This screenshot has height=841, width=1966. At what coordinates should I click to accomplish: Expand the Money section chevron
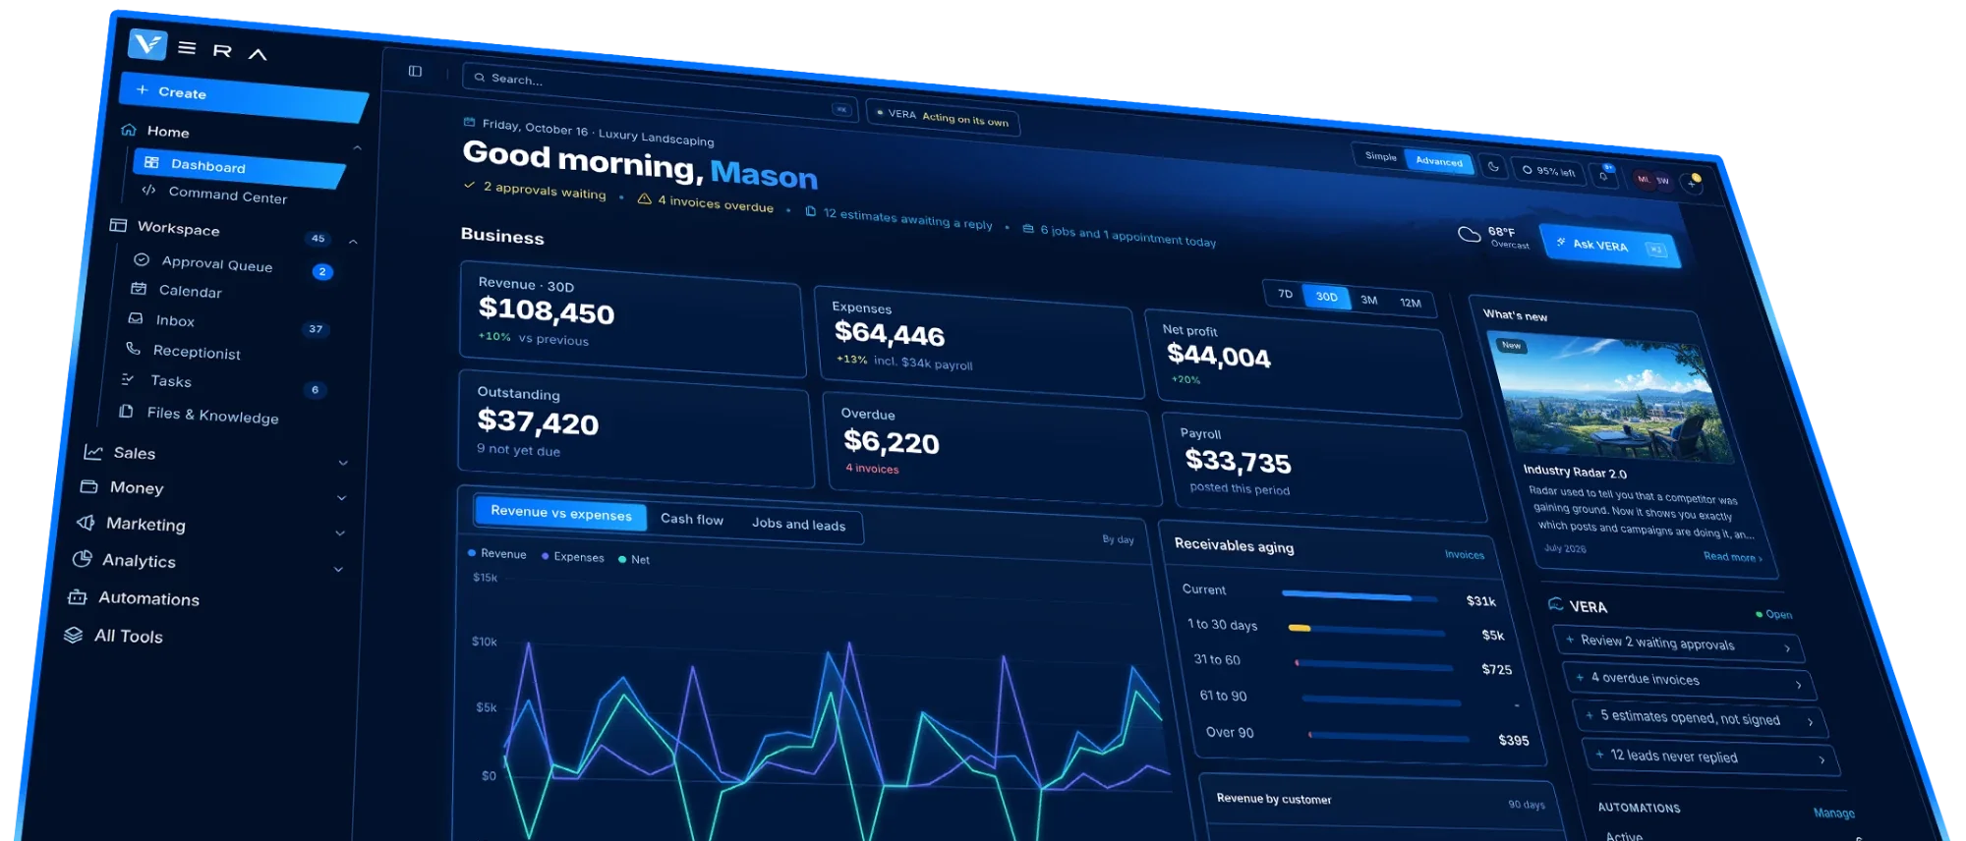[341, 498]
